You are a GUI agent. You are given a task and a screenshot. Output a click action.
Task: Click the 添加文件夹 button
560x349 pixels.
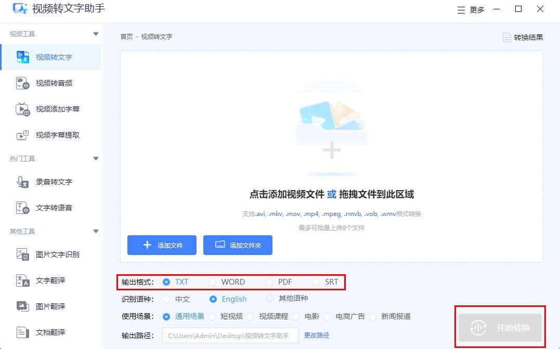(x=238, y=245)
